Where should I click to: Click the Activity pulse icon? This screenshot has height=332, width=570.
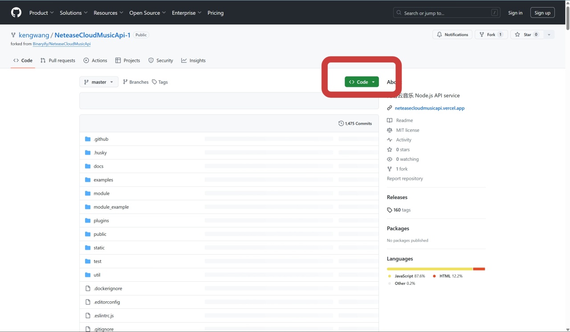[x=390, y=140]
